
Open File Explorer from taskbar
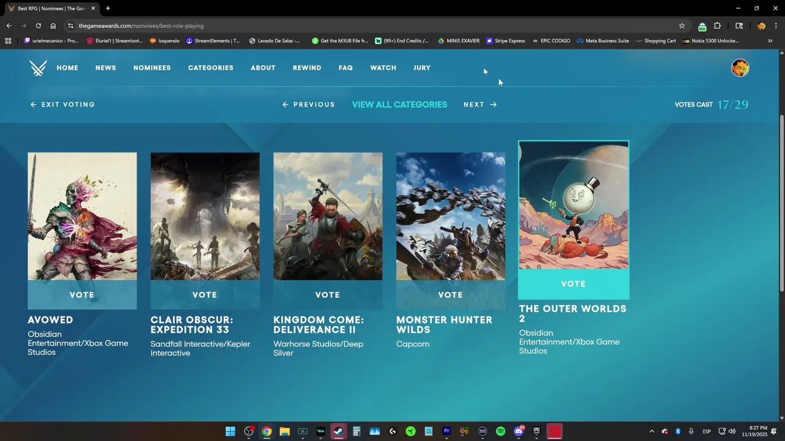[285, 431]
